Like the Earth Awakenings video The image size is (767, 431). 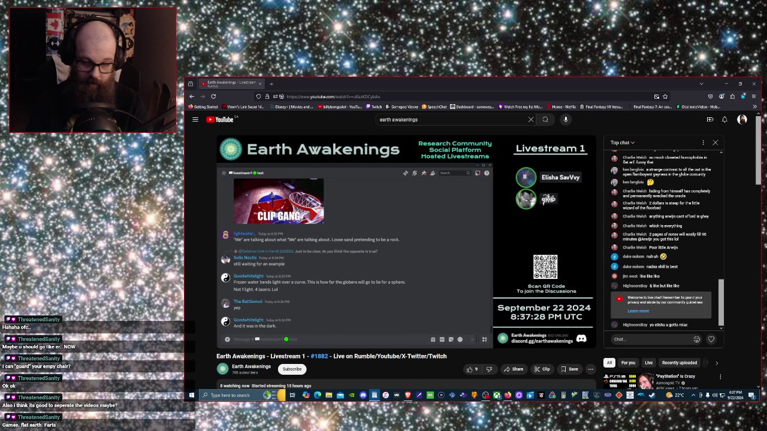472,369
